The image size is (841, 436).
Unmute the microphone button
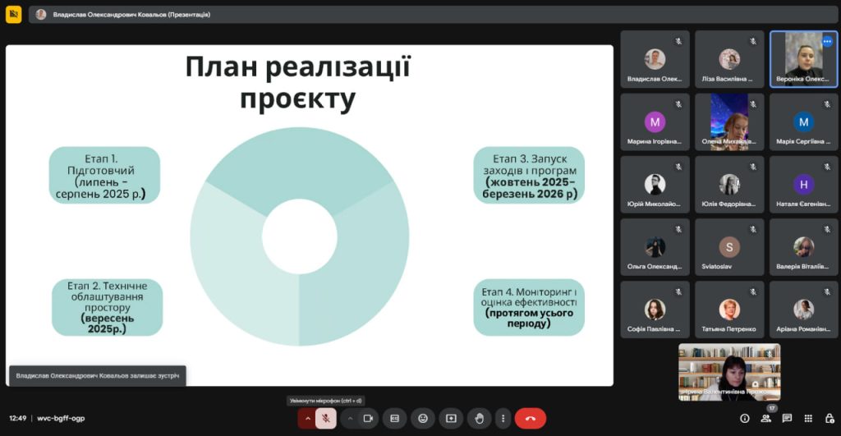pyautogui.click(x=326, y=418)
